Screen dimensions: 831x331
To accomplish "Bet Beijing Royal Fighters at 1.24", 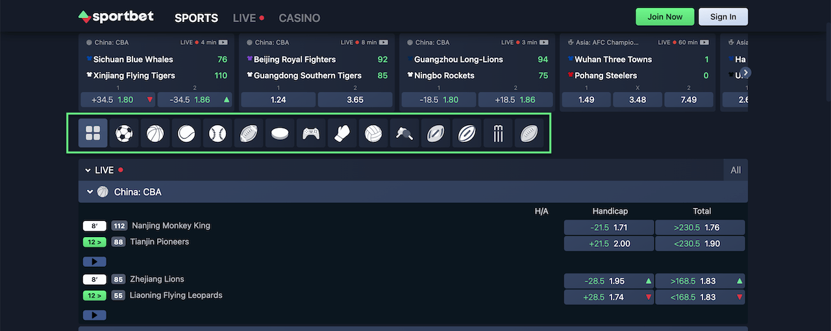I will [x=279, y=100].
